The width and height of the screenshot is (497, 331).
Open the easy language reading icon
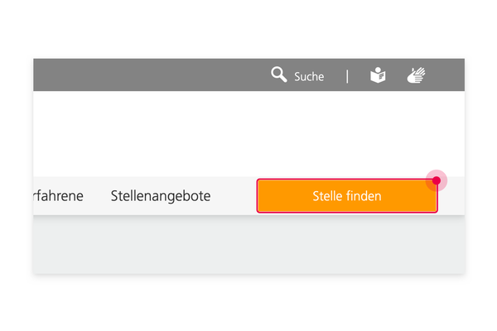click(x=378, y=75)
